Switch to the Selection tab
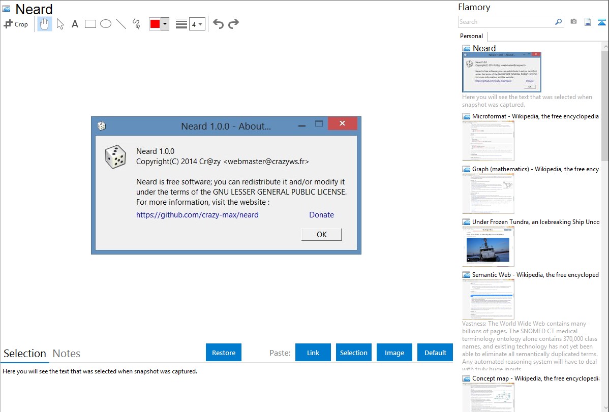Screen dimensions: 609x412 point(25,354)
